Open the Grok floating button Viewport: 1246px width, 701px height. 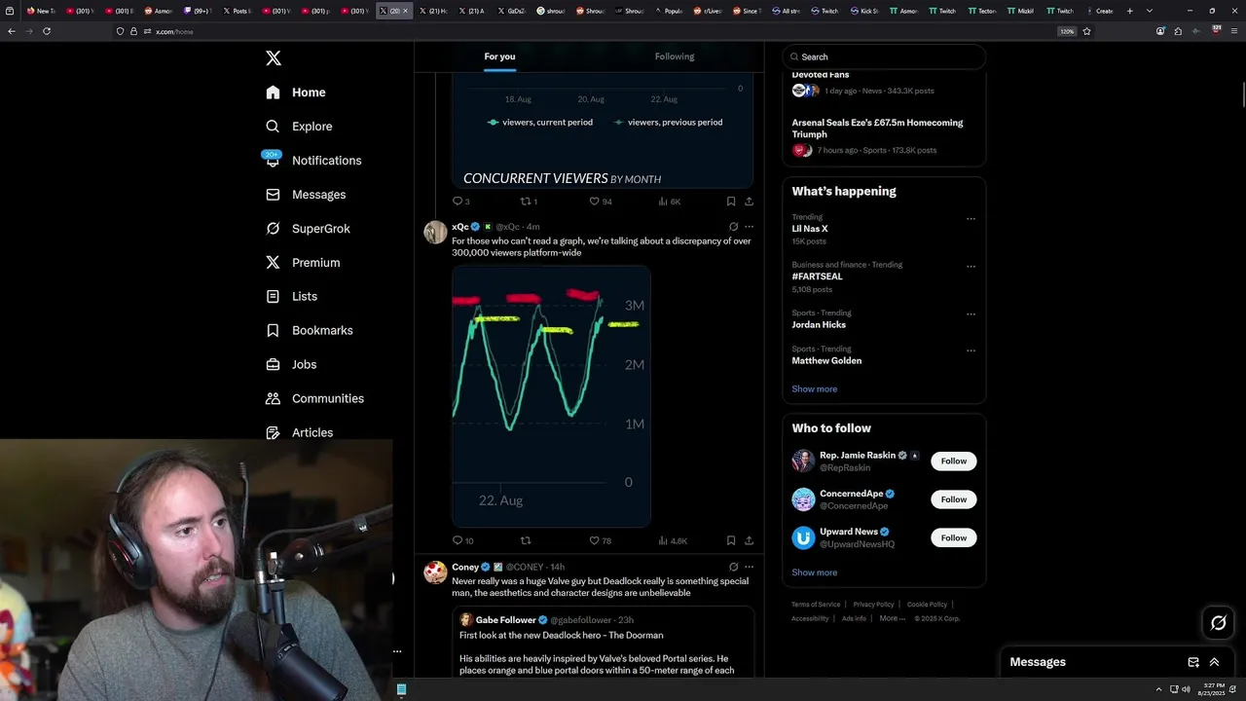(1219, 623)
